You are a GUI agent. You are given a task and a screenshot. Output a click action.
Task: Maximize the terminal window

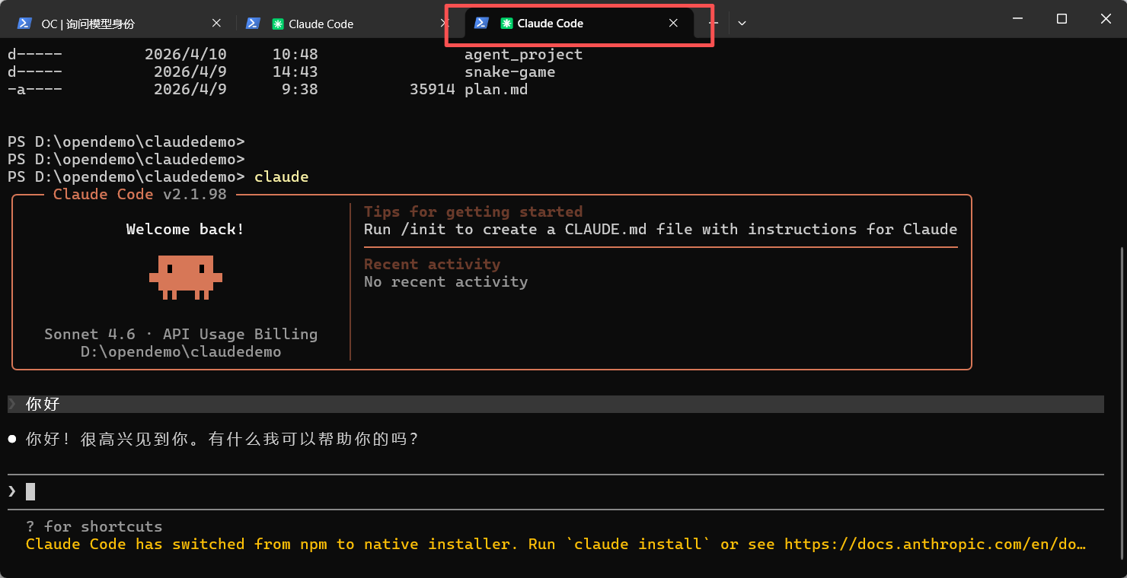[x=1062, y=19]
